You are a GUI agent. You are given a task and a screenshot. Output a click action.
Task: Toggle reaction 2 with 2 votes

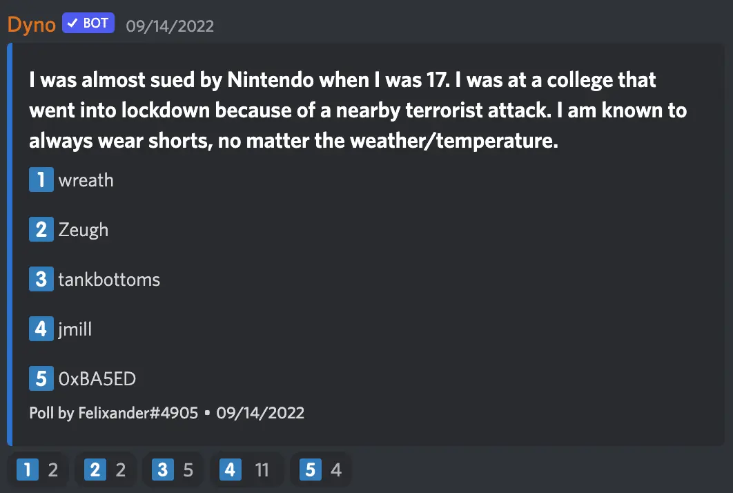[105, 471]
